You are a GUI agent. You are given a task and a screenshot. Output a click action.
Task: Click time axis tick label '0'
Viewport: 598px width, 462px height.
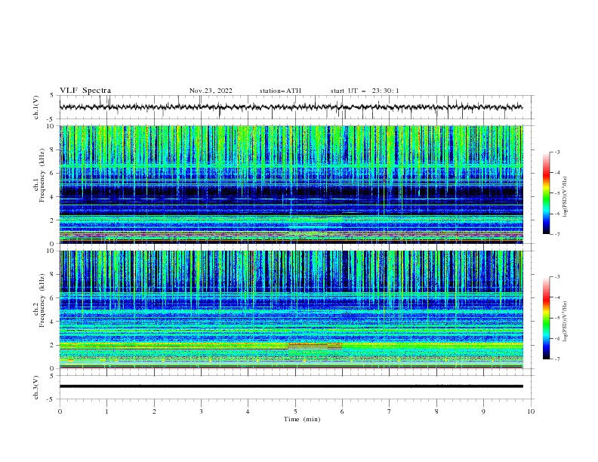60,411
